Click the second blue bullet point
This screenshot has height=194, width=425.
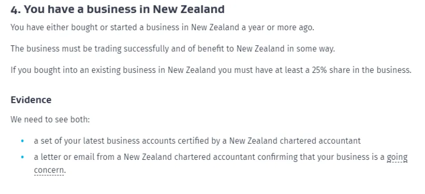23,157
